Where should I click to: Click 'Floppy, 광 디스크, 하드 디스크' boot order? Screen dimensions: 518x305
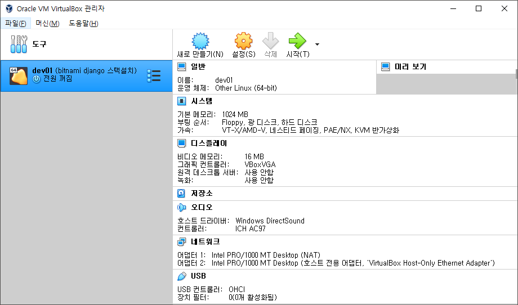[x=270, y=123]
